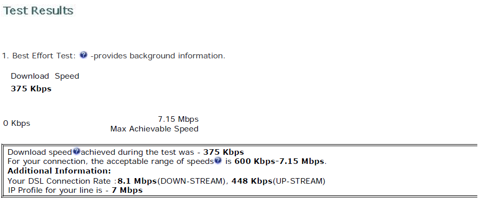The image size is (487, 205).
Task: Select the '448 Kbps' upstream rate value
Action: [252, 181]
